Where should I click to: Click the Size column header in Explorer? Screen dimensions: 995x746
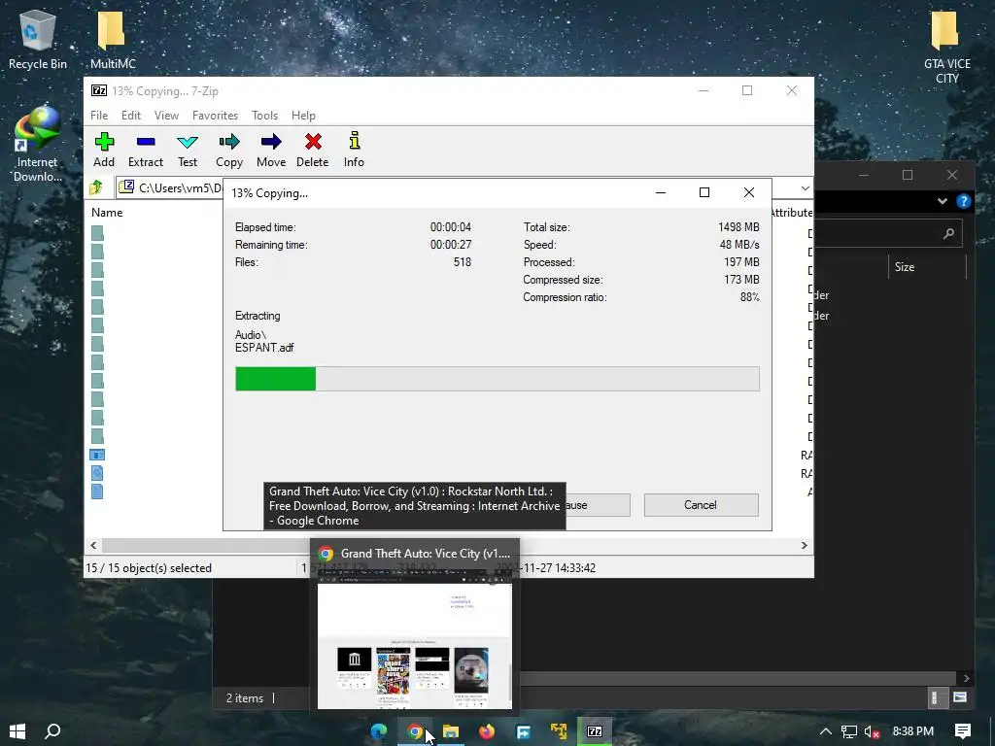click(x=905, y=267)
